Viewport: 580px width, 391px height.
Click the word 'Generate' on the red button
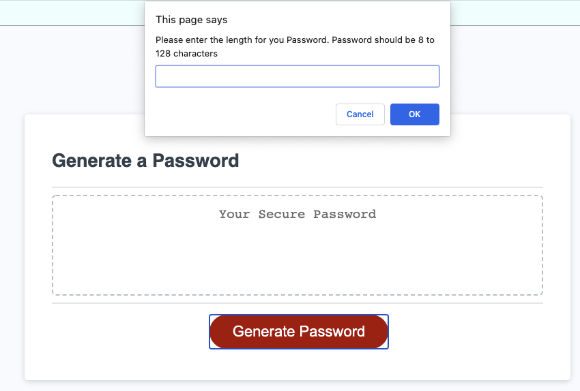[x=264, y=332]
